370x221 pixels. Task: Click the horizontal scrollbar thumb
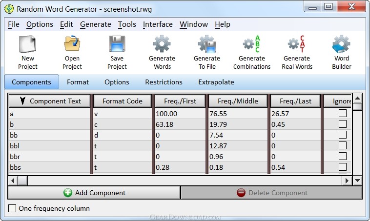[23, 181]
